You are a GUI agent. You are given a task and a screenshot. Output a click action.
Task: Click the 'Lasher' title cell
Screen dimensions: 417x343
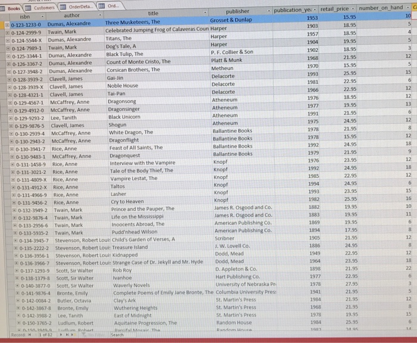pyautogui.click(x=161, y=194)
